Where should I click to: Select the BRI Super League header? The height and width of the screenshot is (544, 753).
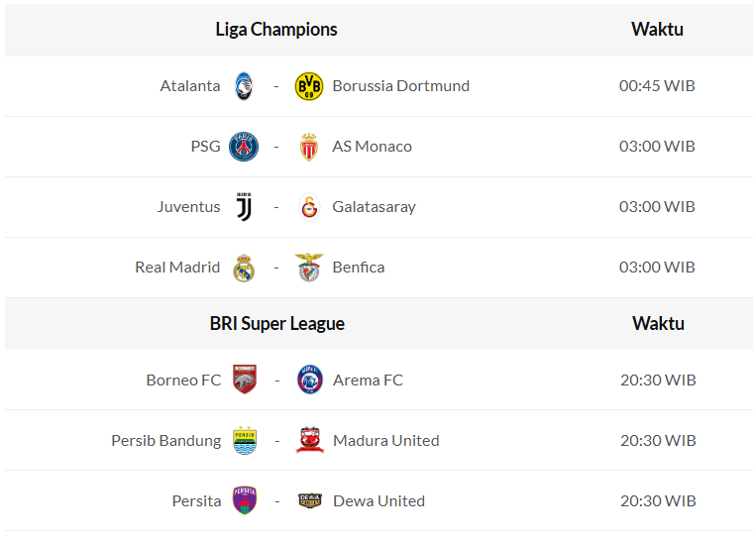[x=277, y=324]
